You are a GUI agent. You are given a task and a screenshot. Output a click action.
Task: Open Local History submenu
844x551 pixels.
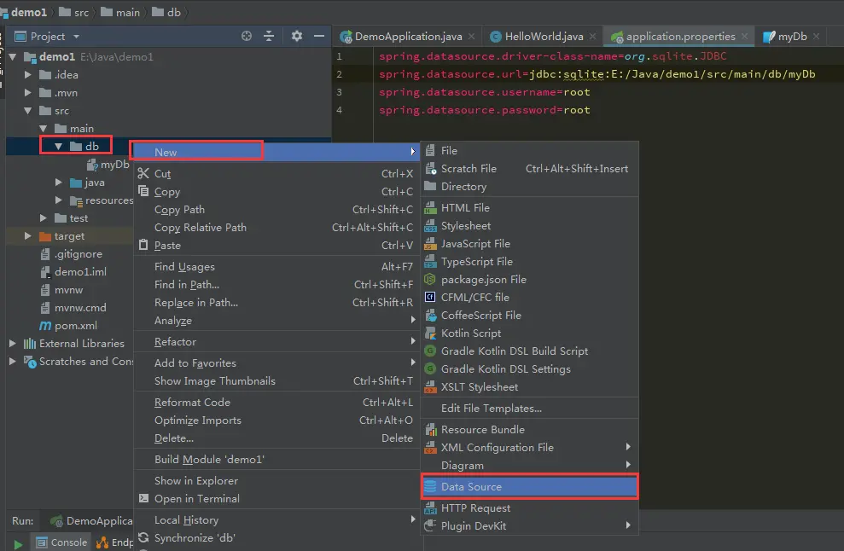pyautogui.click(x=277, y=519)
